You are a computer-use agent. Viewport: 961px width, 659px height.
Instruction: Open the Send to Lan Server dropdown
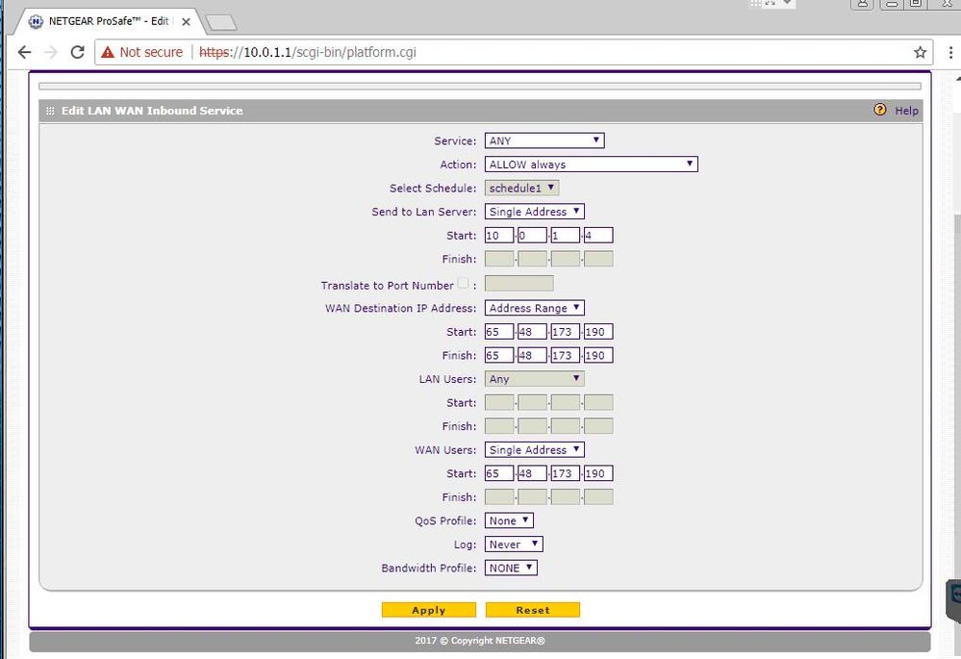[x=535, y=212]
